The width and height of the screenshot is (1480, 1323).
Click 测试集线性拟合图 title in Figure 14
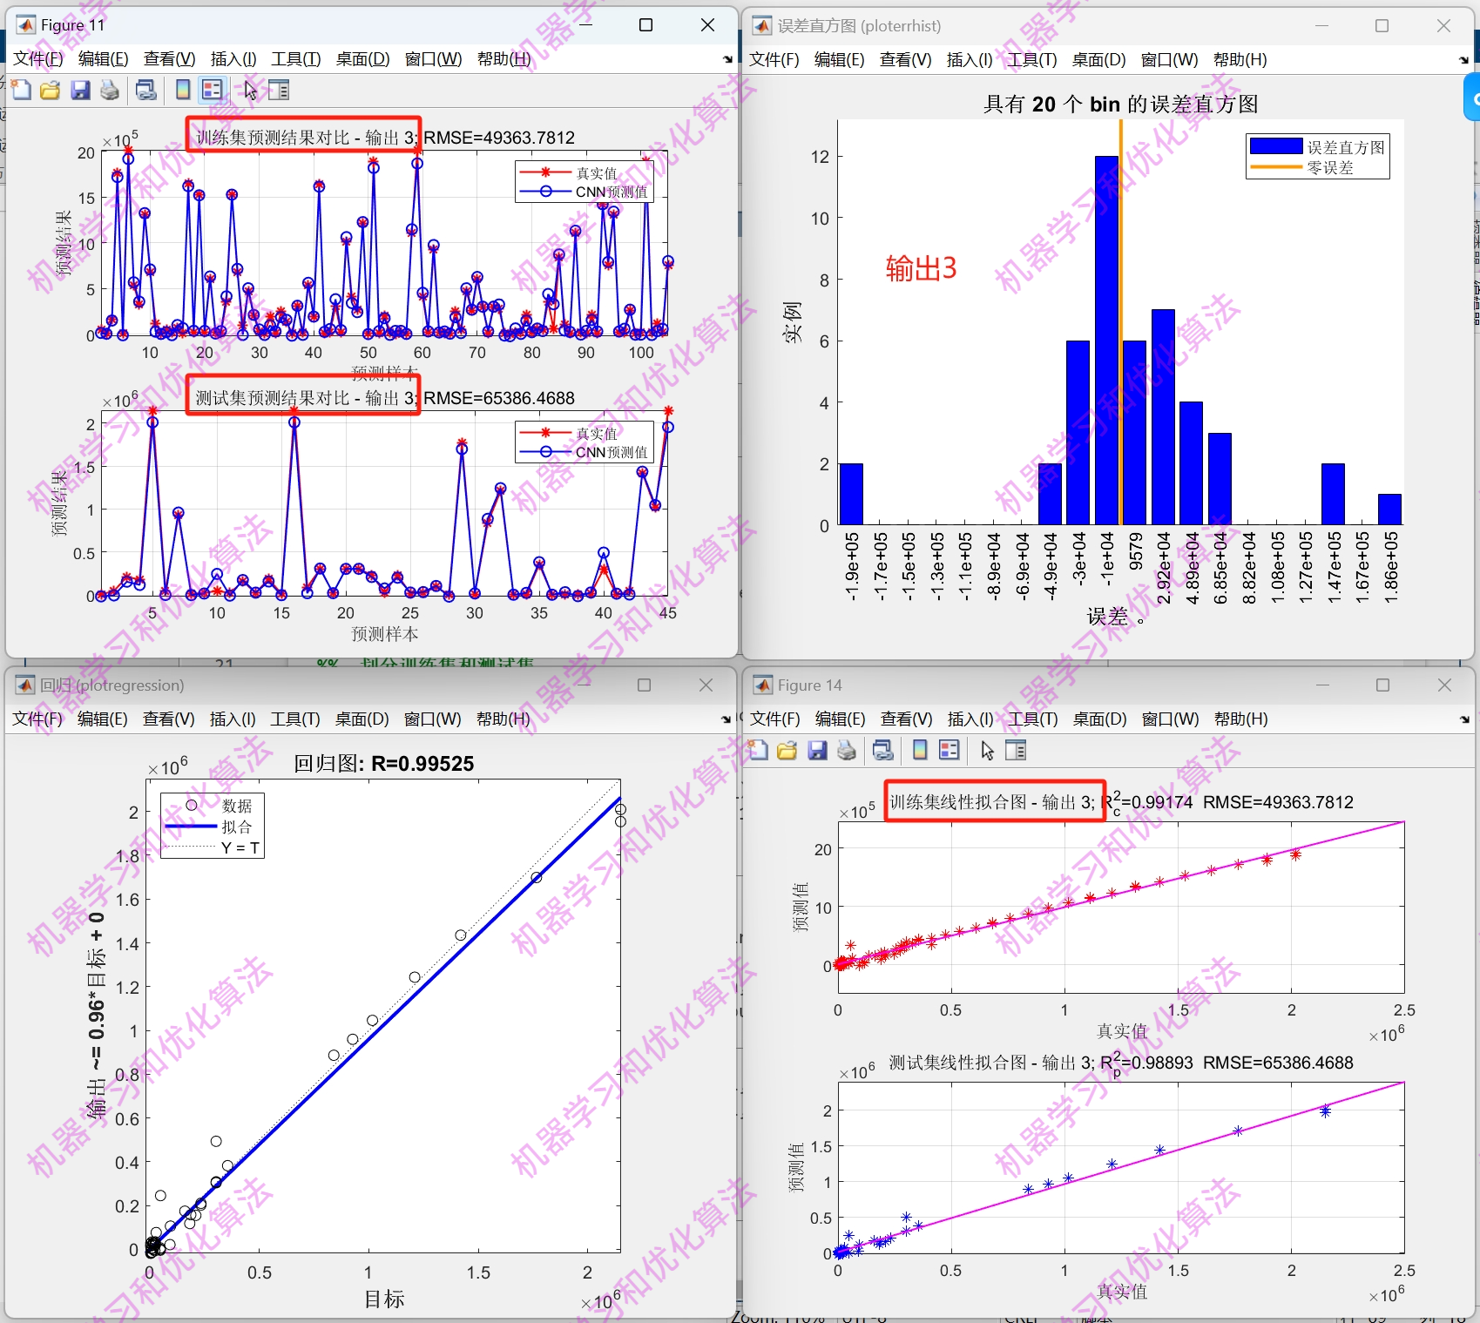click(x=1121, y=1063)
